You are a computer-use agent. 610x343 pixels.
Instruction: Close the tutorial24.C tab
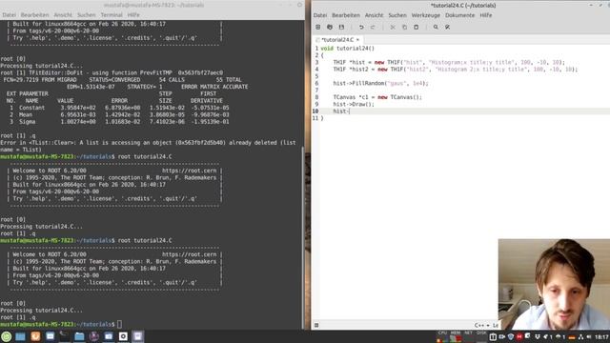tap(357, 40)
